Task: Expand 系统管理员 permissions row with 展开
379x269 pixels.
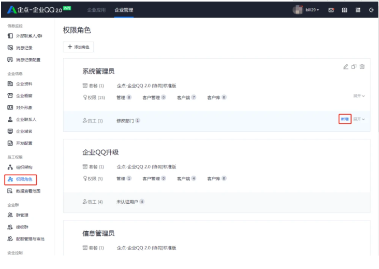Action: click(359, 96)
